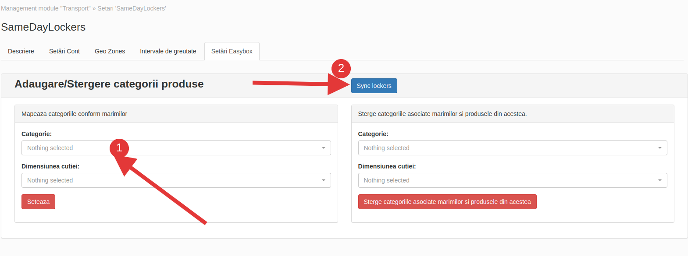Open Dimensiunea cutiei dropdown in Sterge panel

coord(513,180)
